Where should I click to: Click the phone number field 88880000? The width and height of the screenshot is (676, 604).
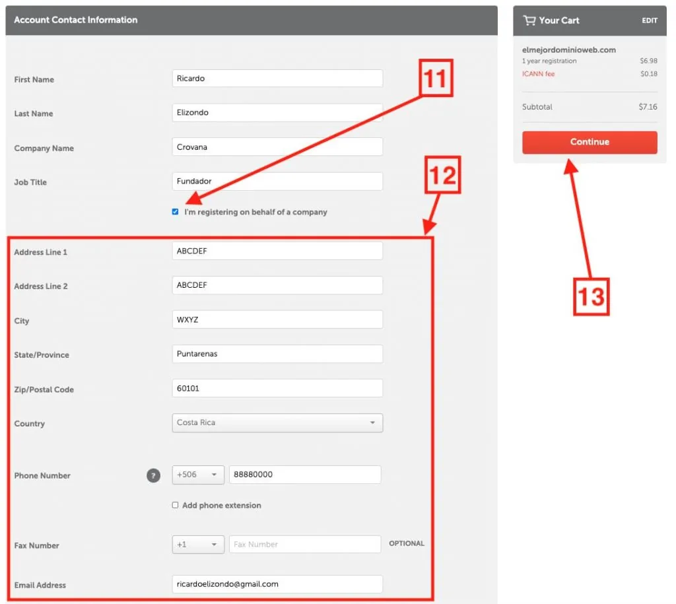pyautogui.click(x=305, y=474)
